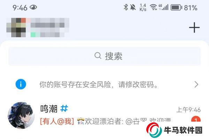This screenshot has width=209, height=139.
Task: Tap the blue info icon
Action: click(21, 84)
